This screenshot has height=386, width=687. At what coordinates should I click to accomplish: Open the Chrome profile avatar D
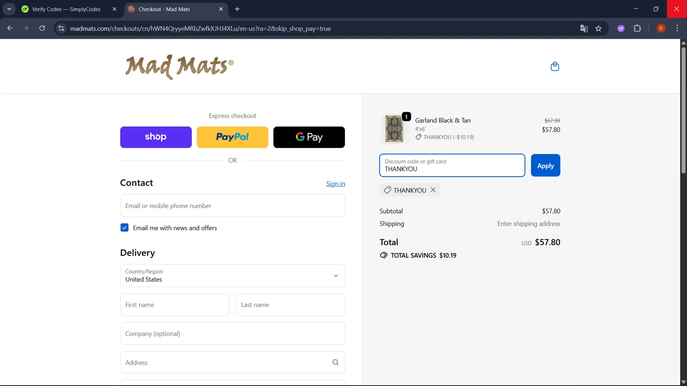pyautogui.click(x=661, y=28)
